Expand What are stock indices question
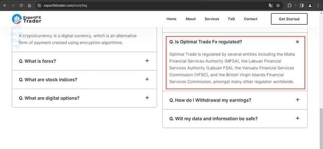The width and height of the screenshot is (323, 149). tap(84, 80)
